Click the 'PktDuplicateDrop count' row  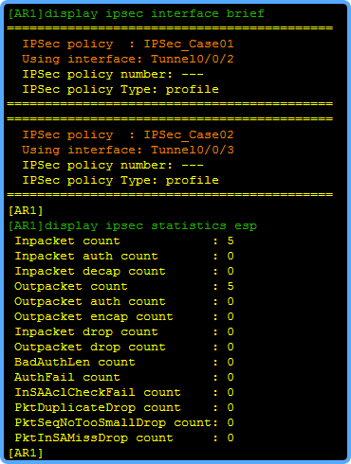[x=124, y=408]
